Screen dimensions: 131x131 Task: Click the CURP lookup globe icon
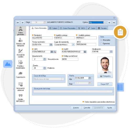pyautogui.click(x=85, y=52)
